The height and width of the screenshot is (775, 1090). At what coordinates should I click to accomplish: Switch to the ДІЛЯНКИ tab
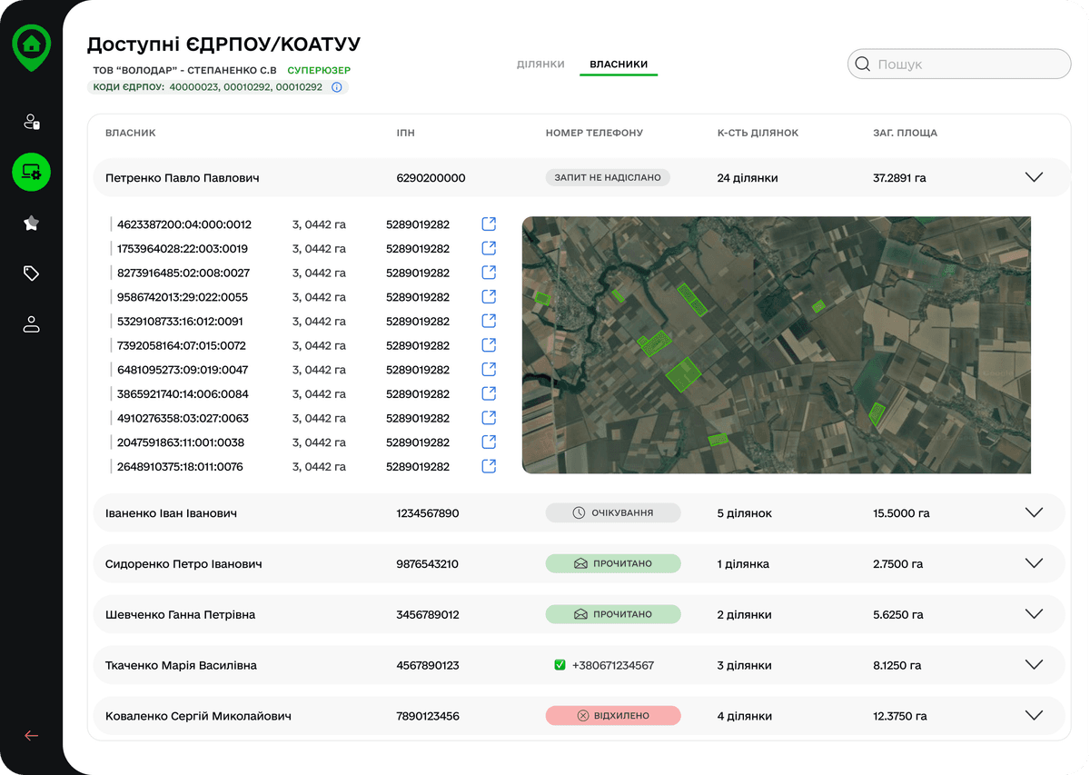click(x=540, y=65)
